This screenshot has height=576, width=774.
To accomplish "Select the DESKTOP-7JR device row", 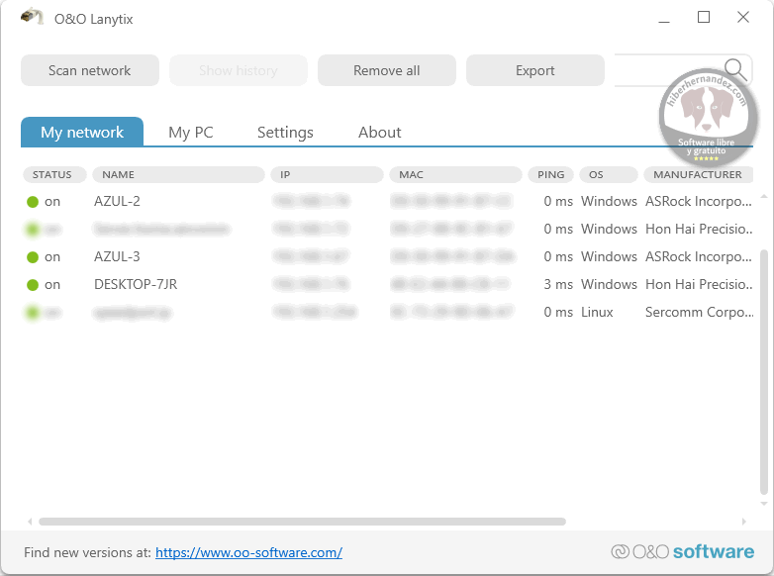I will click(388, 284).
